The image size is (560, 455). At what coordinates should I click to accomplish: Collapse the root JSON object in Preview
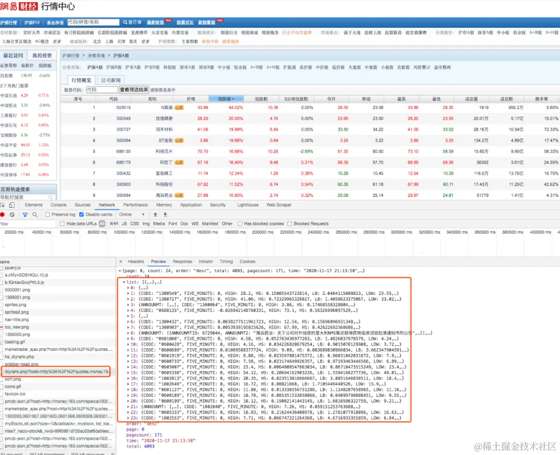pyautogui.click(x=120, y=271)
